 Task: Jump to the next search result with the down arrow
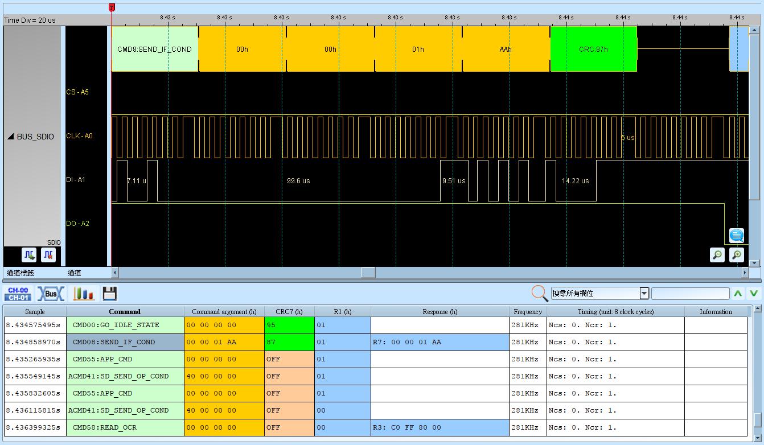[753, 294]
